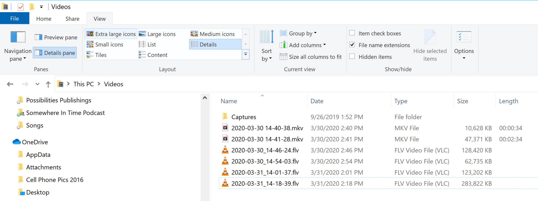Image resolution: width=538 pixels, height=201 pixels.
Task: Uncheck File name extensions
Action: pyautogui.click(x=352, y=45)
